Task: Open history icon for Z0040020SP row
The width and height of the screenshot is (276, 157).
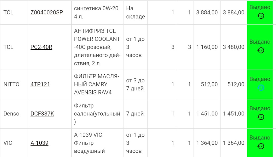Action: tap(261, 16)
